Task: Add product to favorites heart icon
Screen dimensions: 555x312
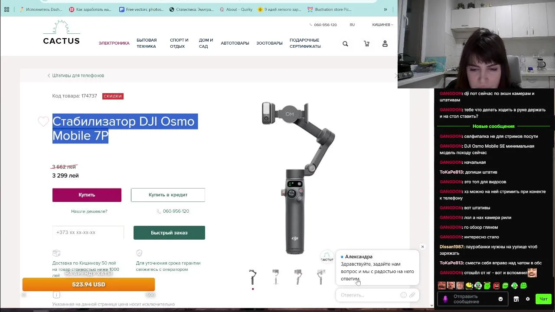Action: click(43, 122)
